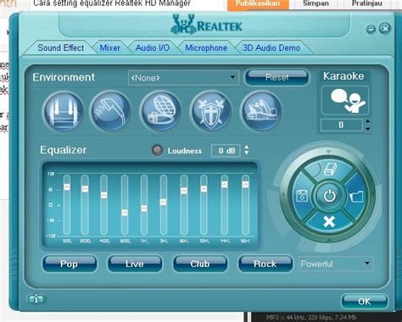Screen dimensions: 402x322
Task: Click the 400 Hz equalizer slider handle
Action: click(x=104, y=195)
